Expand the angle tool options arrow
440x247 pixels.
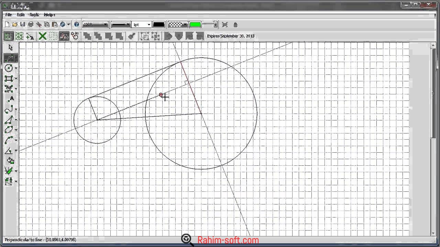[x=16, y=151]
